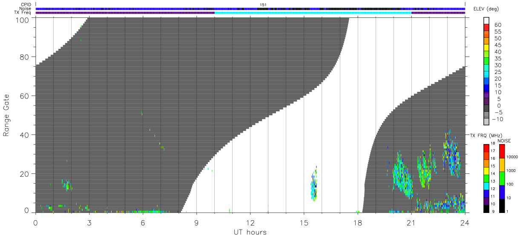Click UT hours tick label 6
523x241 pixels.
pyautogui.click(x=143, y=222)
